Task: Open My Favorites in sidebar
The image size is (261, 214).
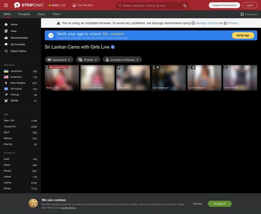Action: point(15,44)
